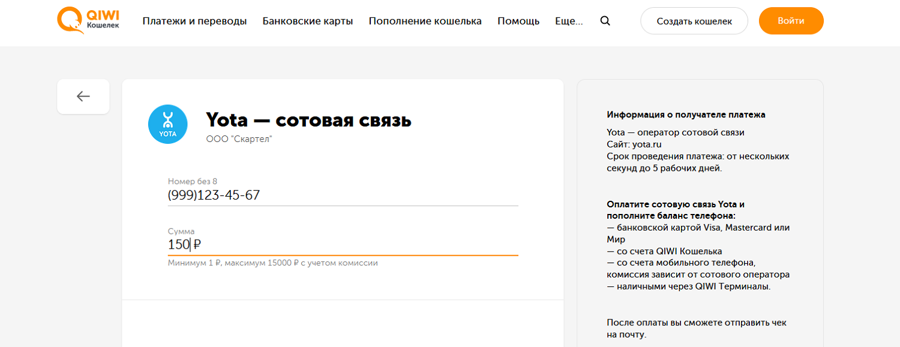Click Оплатите сотовую связь Yota heading
Screen dimensions: 900x347
click(676, 210)
